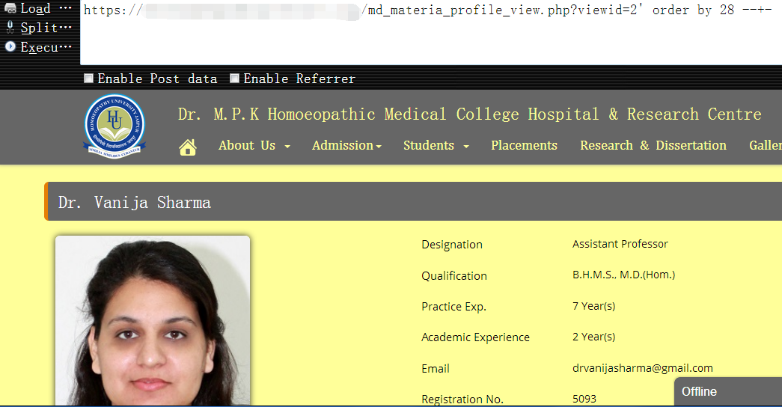The image size is (782, 407).
Task: Click the B.H.M.S., M.D.(Hom.) qualification
Action: tap(623, 275)
